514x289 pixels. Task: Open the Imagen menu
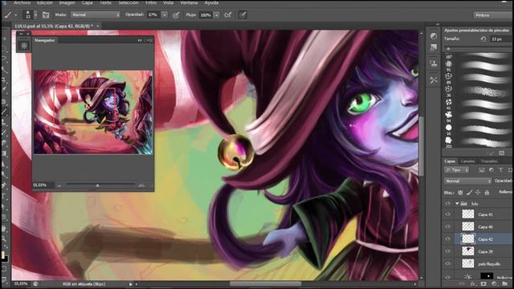67,2
